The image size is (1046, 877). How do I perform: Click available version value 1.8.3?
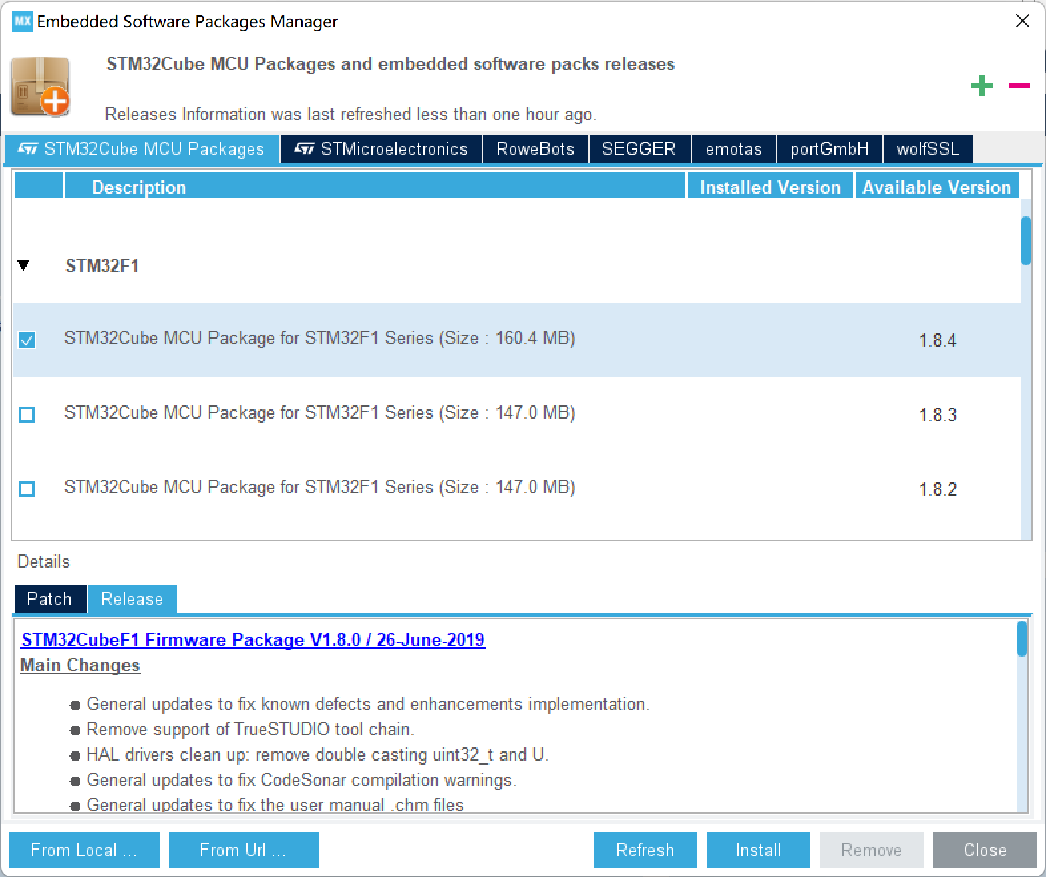pyautogui.click(x=938, y=415)
